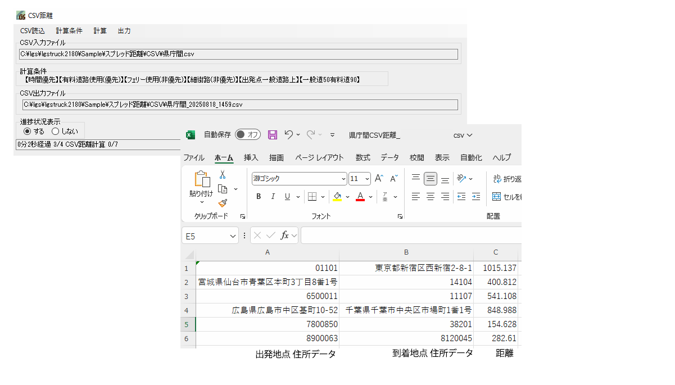Open the 游ゴシック font name dropdown

[343, 179]
